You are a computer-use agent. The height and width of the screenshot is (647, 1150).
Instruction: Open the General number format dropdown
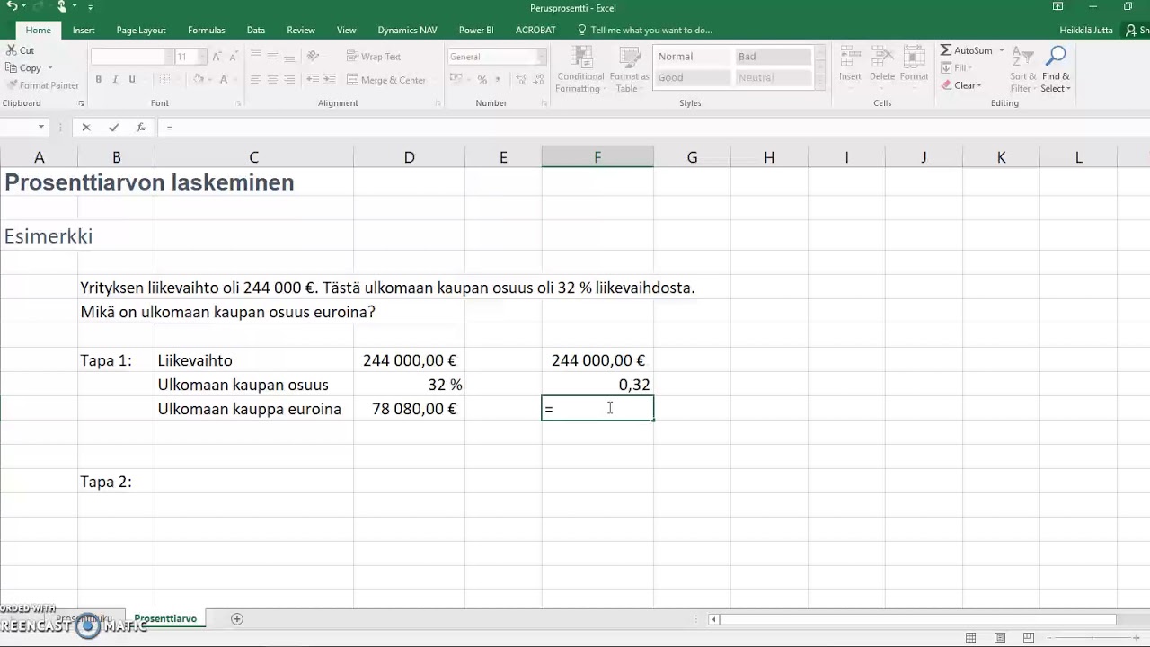[542, 57]
